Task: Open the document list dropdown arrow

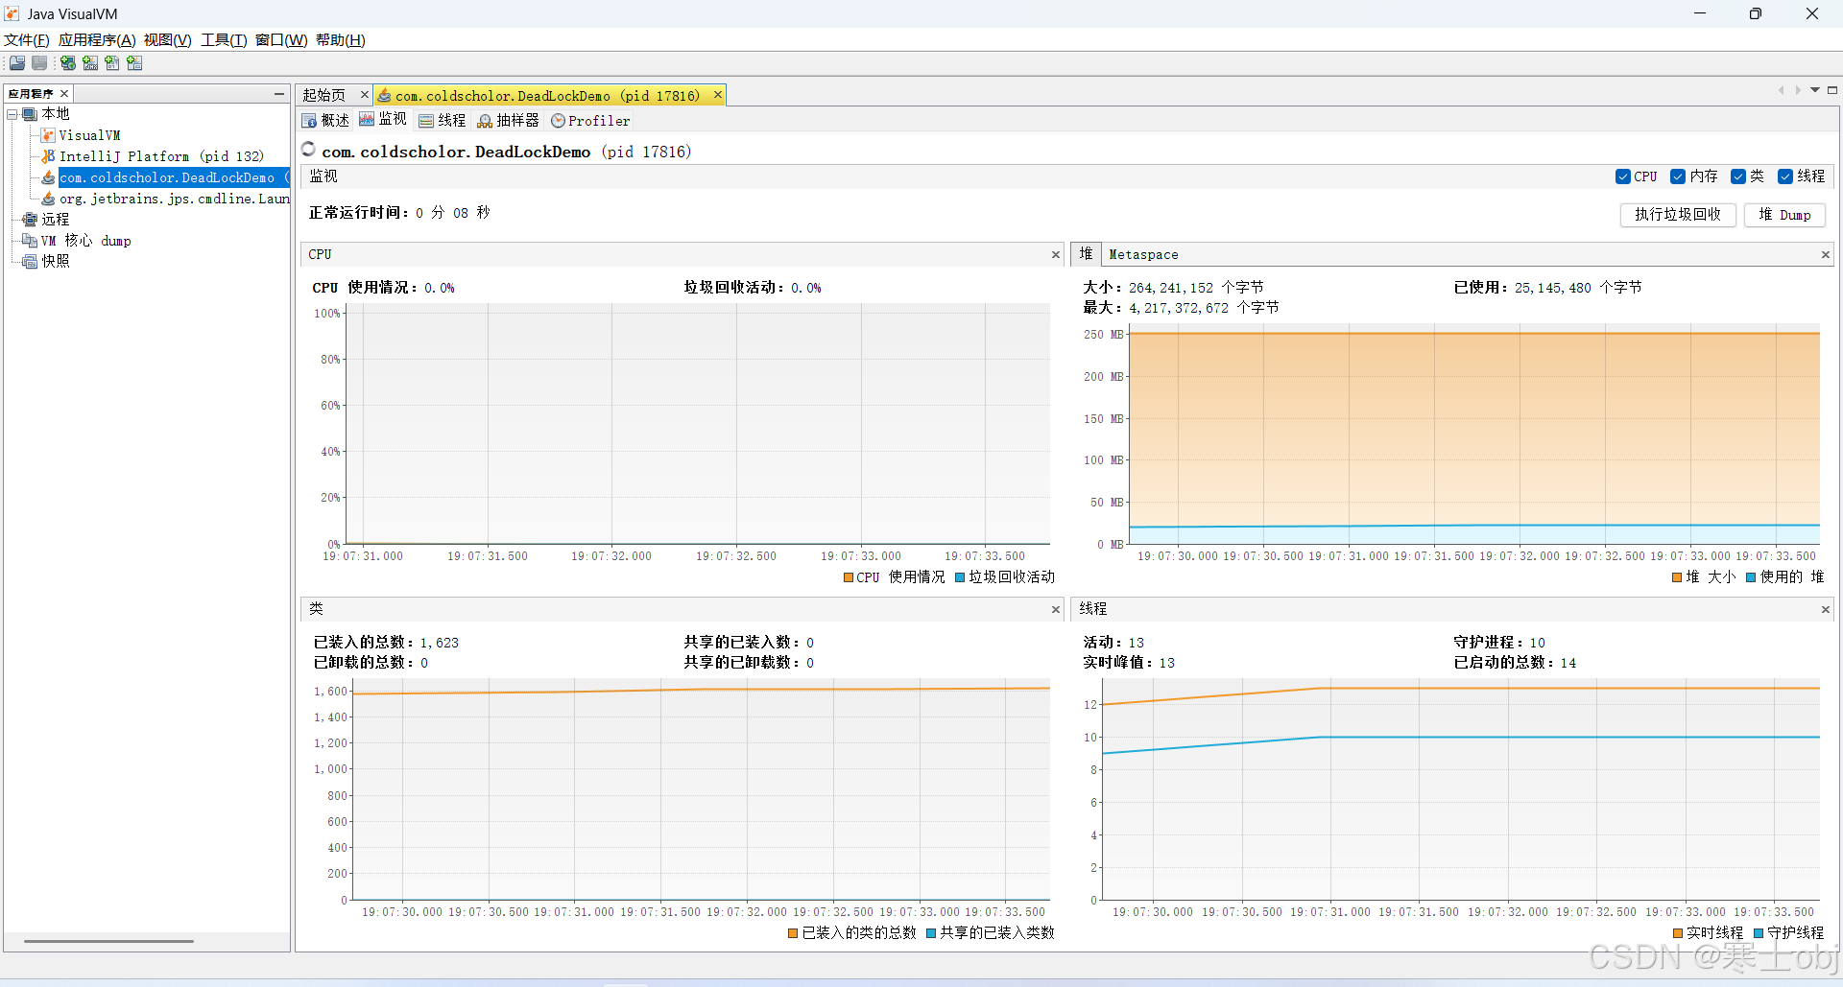Action: [x=1815, y=90]
